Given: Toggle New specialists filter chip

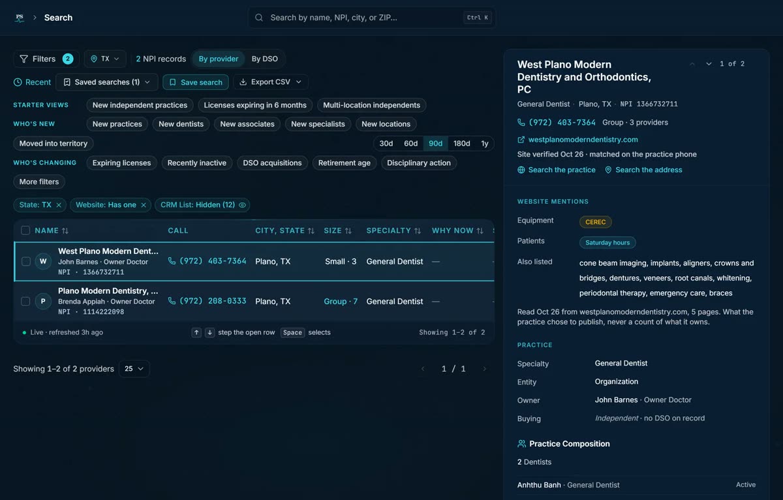Looking at the screenshot, I should (x=318, y=124).
